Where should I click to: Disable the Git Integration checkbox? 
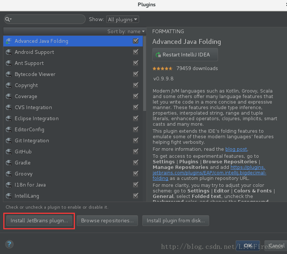tap(136, 140)
